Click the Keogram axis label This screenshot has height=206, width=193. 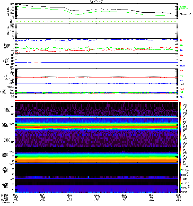8,31
